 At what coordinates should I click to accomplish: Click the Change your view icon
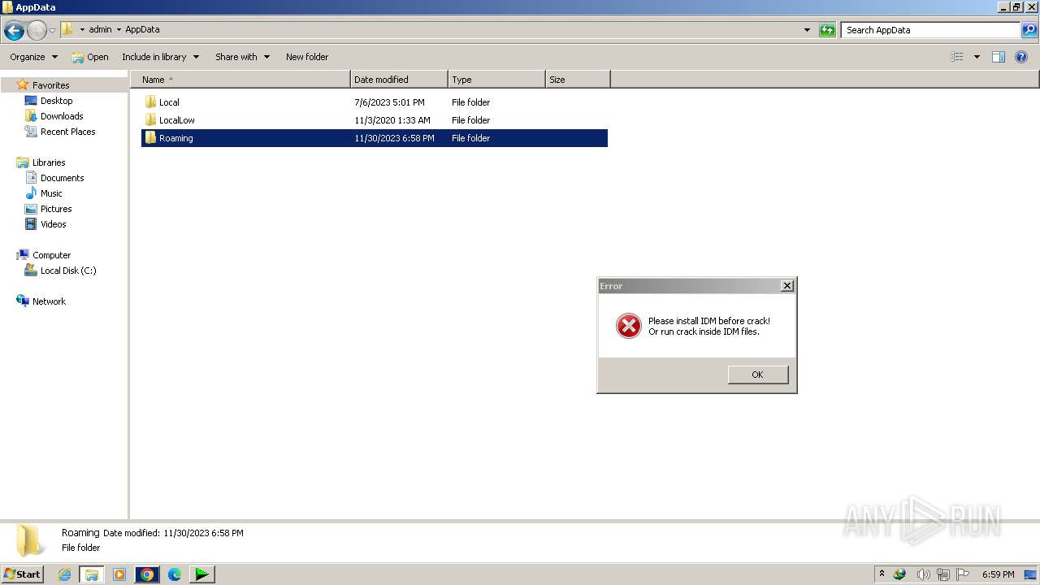[x=957, y=57]
